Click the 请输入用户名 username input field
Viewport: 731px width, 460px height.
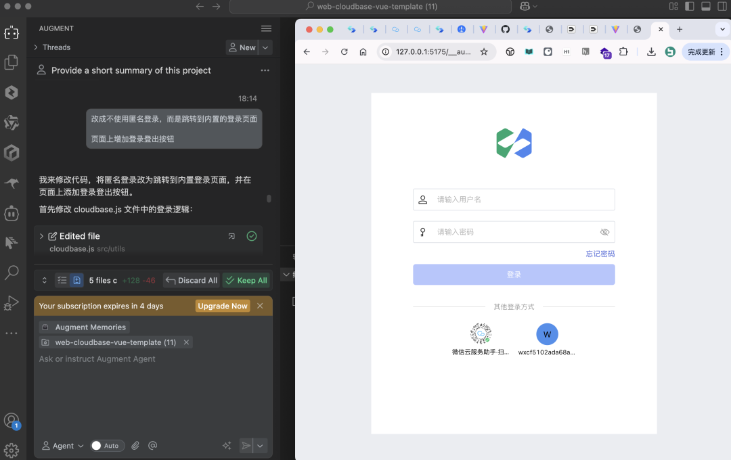(x=514, y=199)
